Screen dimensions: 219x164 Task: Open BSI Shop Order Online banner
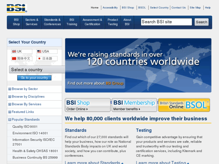tap(88, 105)
